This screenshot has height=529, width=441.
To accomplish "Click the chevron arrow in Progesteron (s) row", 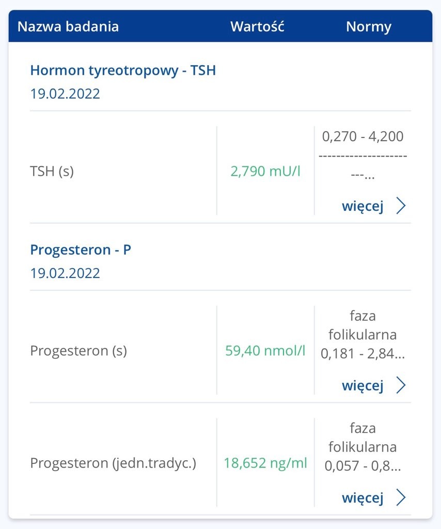I will [401, 385].
